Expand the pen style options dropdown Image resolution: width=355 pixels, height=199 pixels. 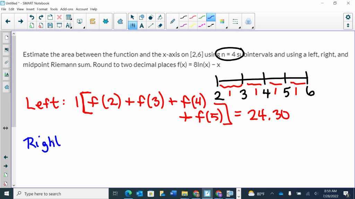tap(177, 27)
